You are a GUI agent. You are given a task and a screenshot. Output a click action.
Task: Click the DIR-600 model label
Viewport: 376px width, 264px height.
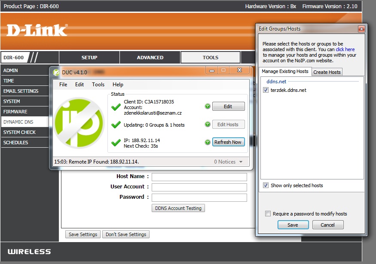[14, 58]
